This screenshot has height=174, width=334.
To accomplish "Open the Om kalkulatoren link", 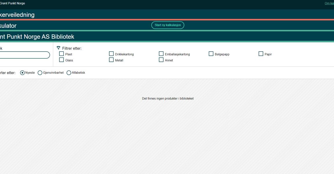I will coord(329,3).
